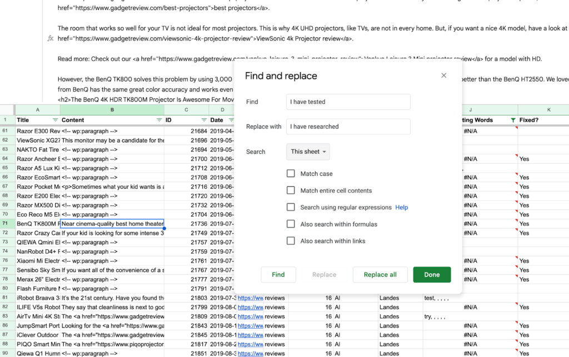This screenshot has height=357, width=569.
Task: Open the active green filter in column J
Action: (x=513, y=120)
